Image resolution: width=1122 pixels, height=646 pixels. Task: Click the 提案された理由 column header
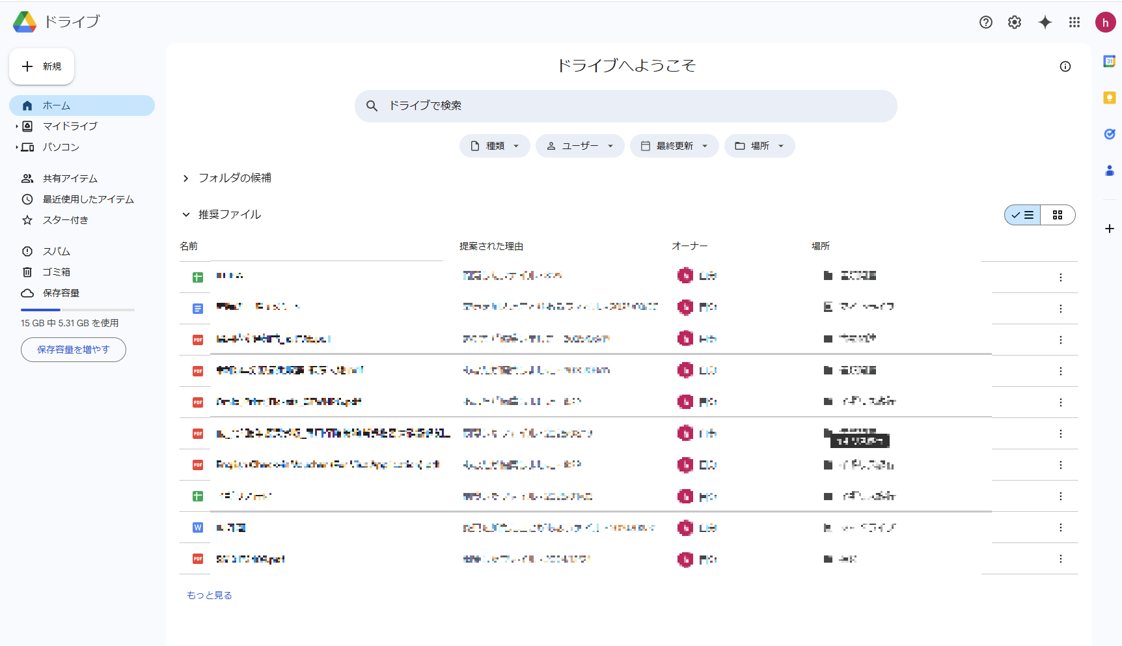pos(491,246)
